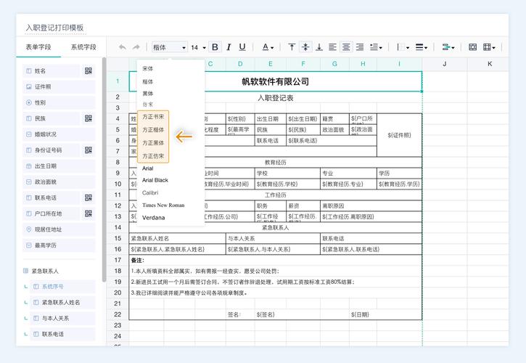Image resolution: width=526 pixels, height=363 pixels.
Task: Align cell content to bottom
Action: [319, 47]
